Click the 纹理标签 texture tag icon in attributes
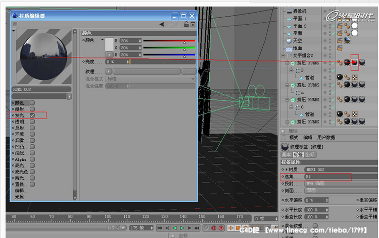The width and height of the screenshot is (379, 238). 285,147
